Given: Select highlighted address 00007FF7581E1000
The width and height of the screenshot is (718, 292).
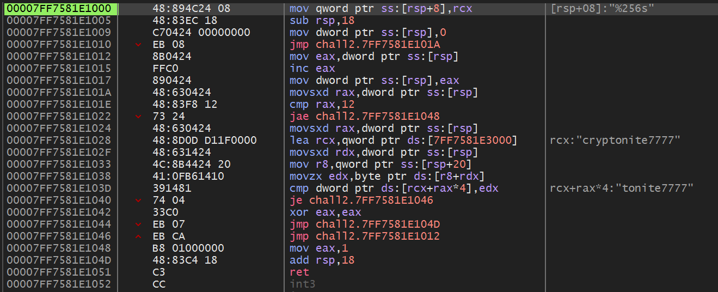Looking at the screenshot, I should coord(59,9).
